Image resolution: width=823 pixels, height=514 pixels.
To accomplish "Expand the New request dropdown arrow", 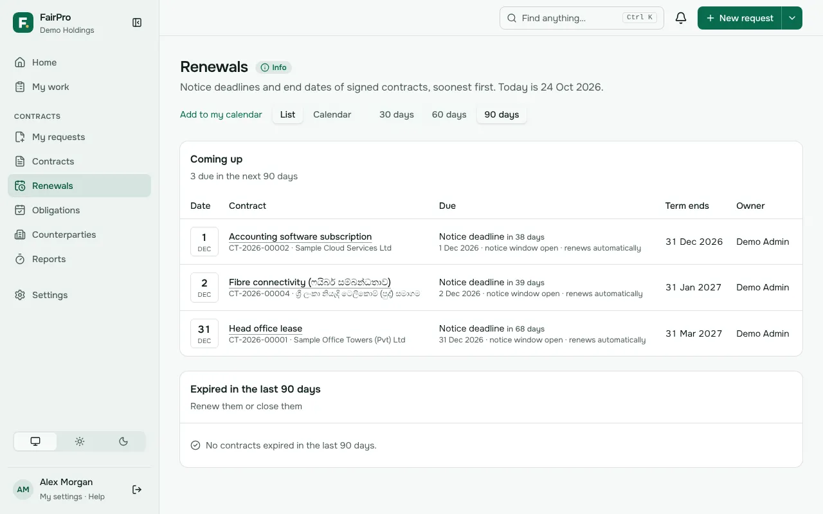I will click(792, 18).
